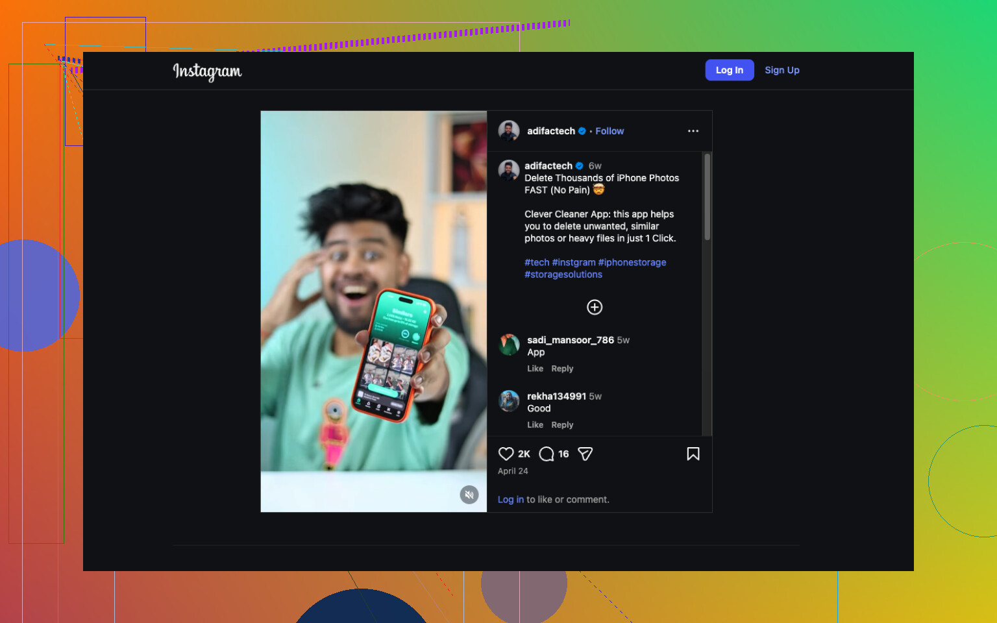The image size is (997, 623).
Task: Click the Instagram logo
Action: [207, 71]
